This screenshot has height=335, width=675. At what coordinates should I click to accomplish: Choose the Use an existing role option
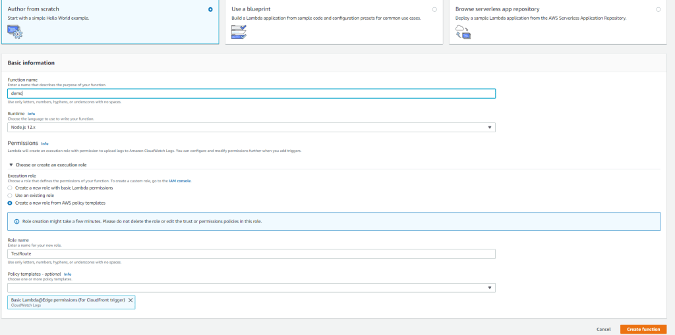[x=10, y=195]
